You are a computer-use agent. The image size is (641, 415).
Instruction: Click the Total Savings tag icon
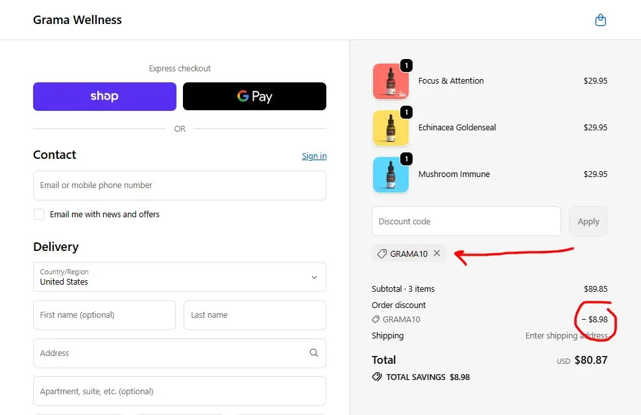376,377
